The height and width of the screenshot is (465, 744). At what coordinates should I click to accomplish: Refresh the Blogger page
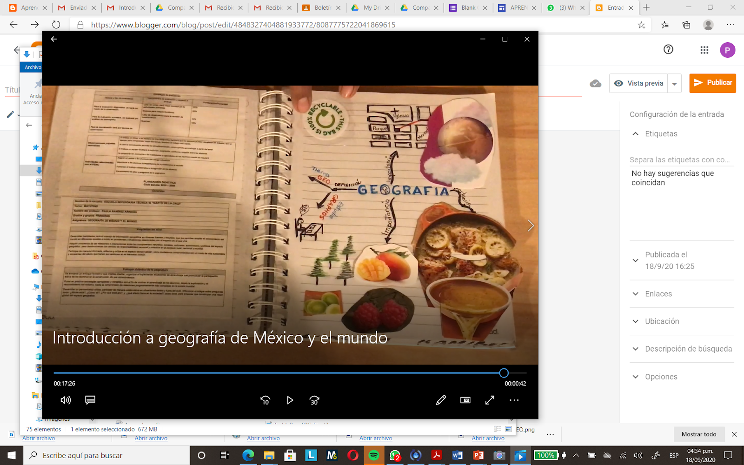(56, 25)
